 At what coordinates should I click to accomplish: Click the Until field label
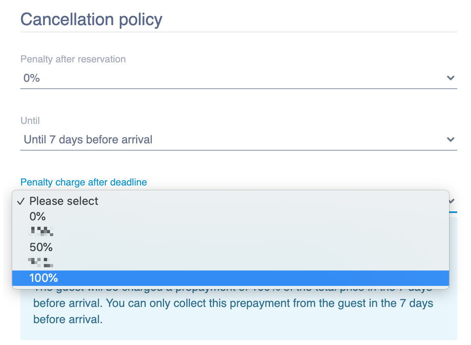pyautogui.click(x=30, y=121)
